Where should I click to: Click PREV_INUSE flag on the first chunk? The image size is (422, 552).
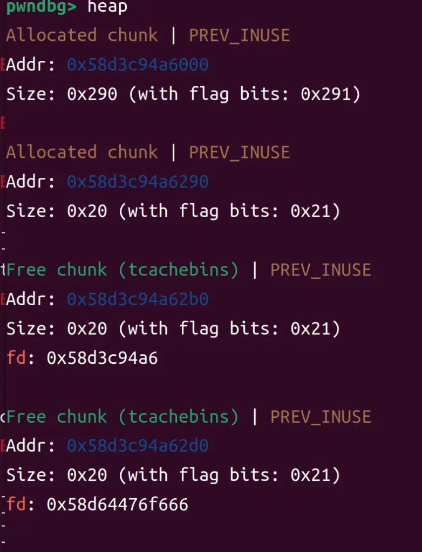239,36
